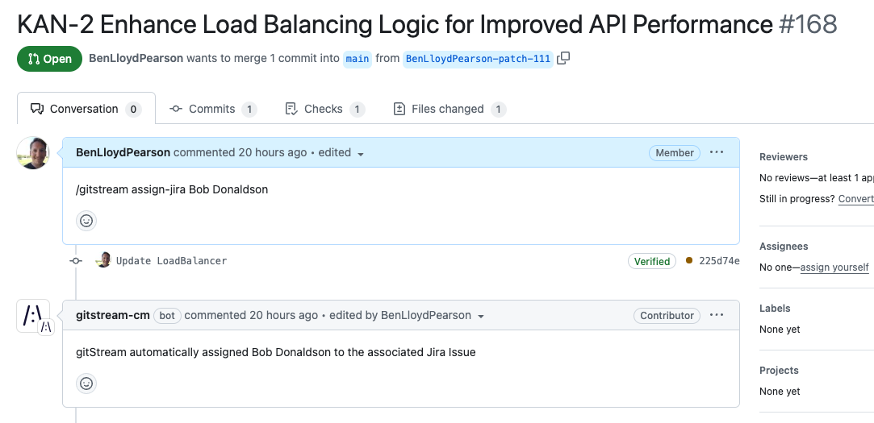Click the Verified signature badge
This screenshot has height=423, width=874.
651,261
